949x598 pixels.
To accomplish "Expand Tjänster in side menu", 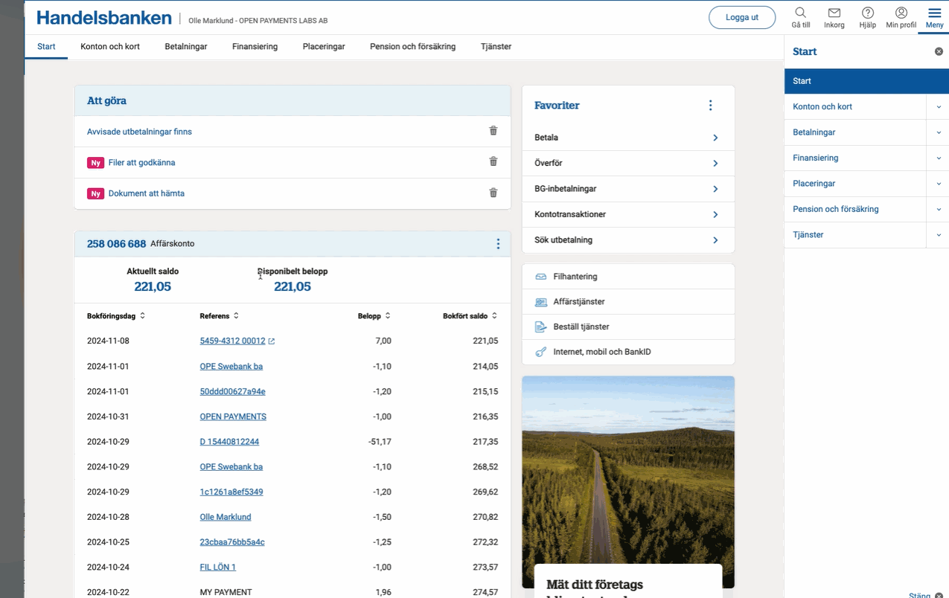I will coord(939,235).
